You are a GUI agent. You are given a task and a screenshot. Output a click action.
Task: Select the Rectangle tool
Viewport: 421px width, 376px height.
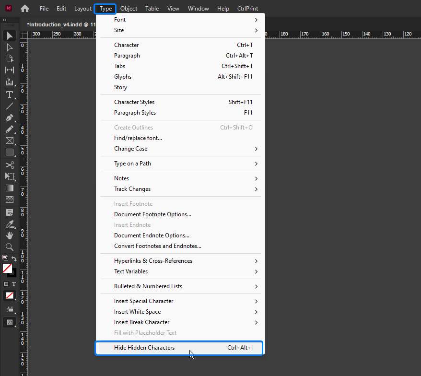(10, 153)
